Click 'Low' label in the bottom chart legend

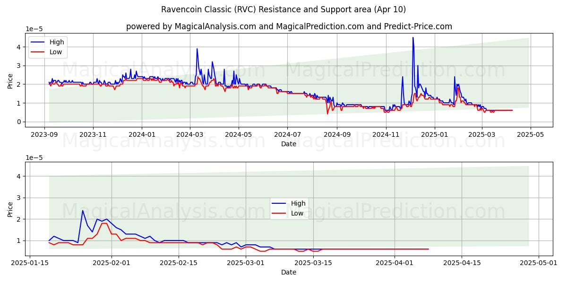pos(297,213)
